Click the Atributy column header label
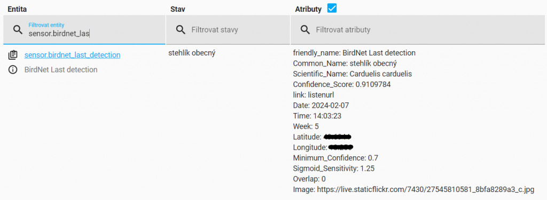Screen dimensions: 547x200 pyautogui.click(x=308, y=10)
